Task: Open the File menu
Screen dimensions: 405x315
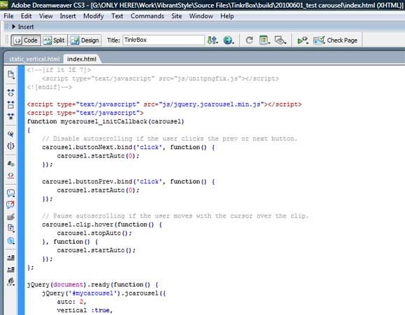Action: (x=8, y=16)
